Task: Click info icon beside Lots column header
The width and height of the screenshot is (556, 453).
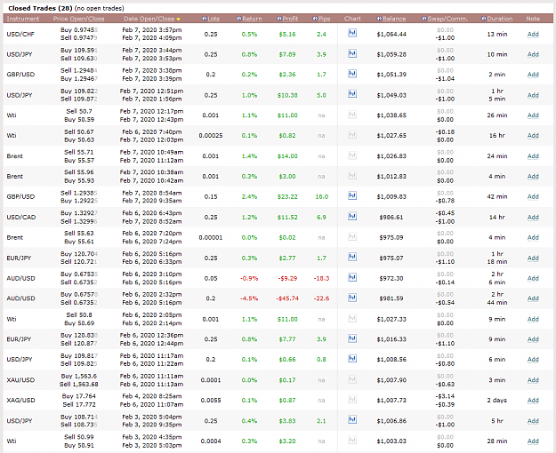Action: 205,19
